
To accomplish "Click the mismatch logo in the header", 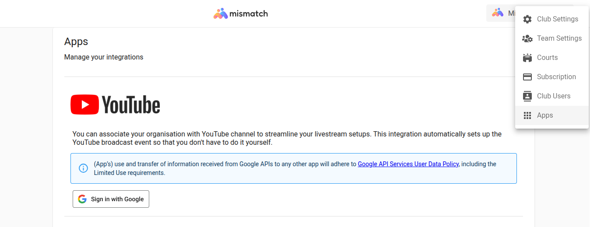I will pos(241,14).
